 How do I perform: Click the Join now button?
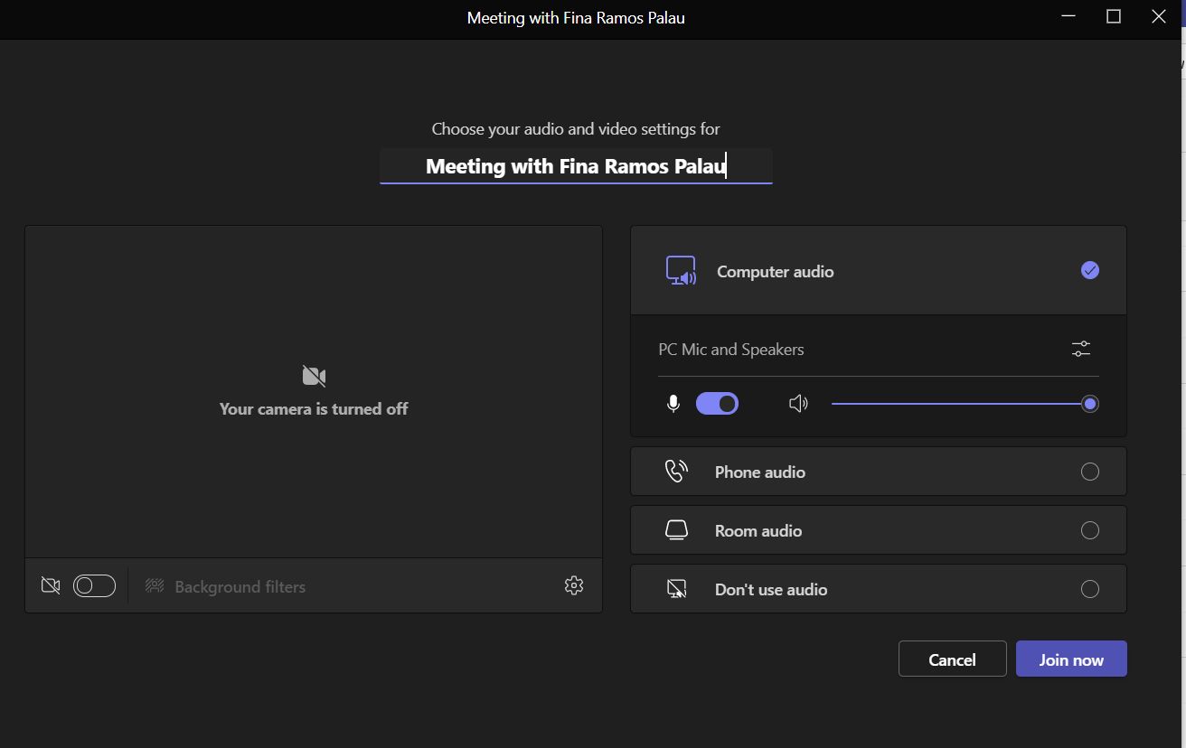pos(1071,659)
